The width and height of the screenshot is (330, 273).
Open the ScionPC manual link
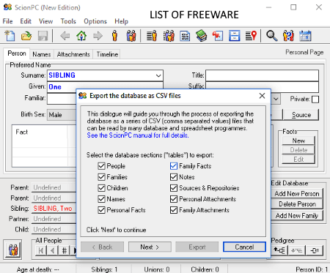click(x=138, y=135)
